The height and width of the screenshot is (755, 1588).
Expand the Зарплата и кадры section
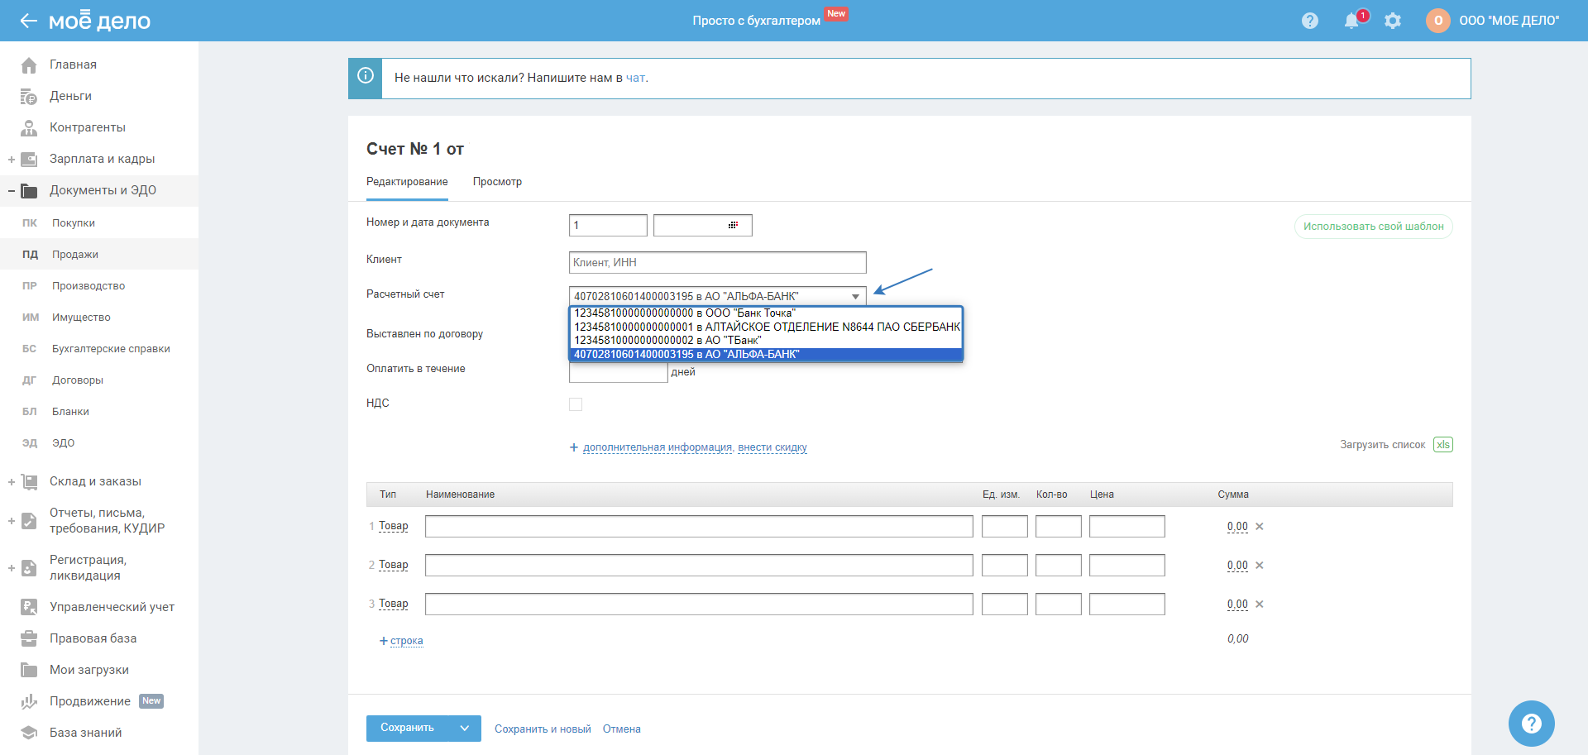pyautogui.click(x=12, y=160)
